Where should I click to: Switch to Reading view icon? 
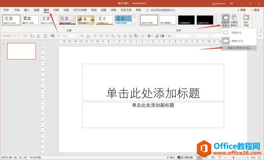point(213,158)
